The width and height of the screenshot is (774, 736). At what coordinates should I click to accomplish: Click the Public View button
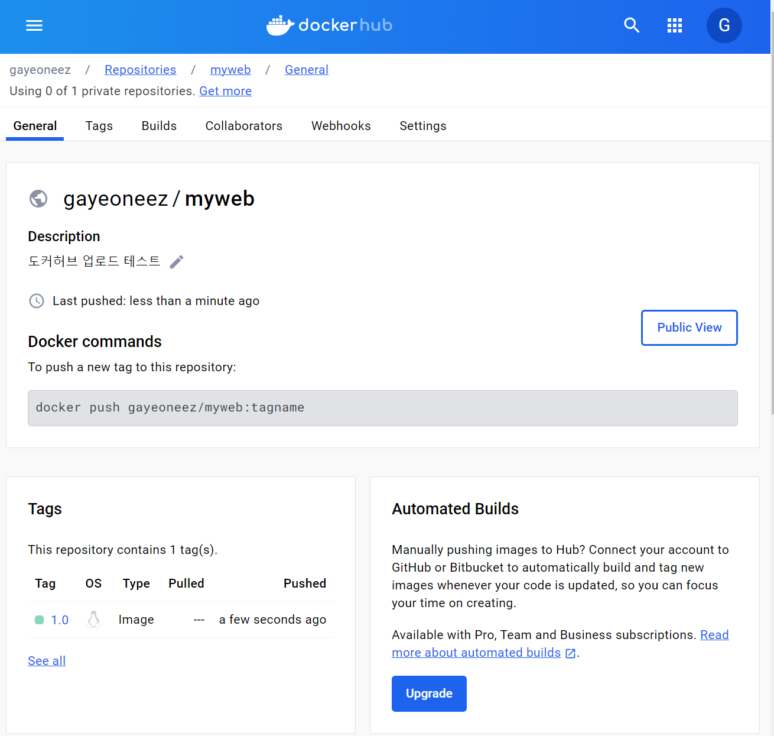pos(690,328)
